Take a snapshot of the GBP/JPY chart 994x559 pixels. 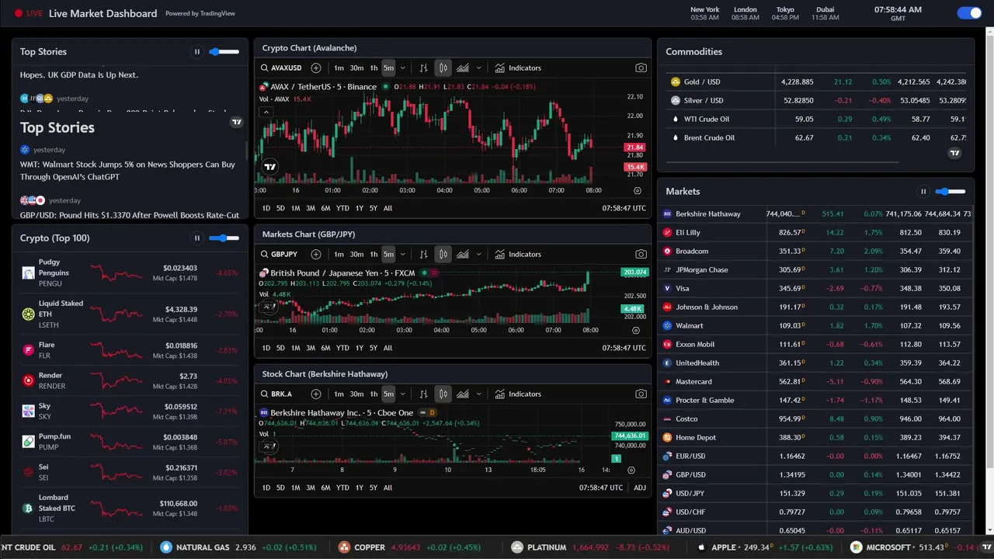641,254
